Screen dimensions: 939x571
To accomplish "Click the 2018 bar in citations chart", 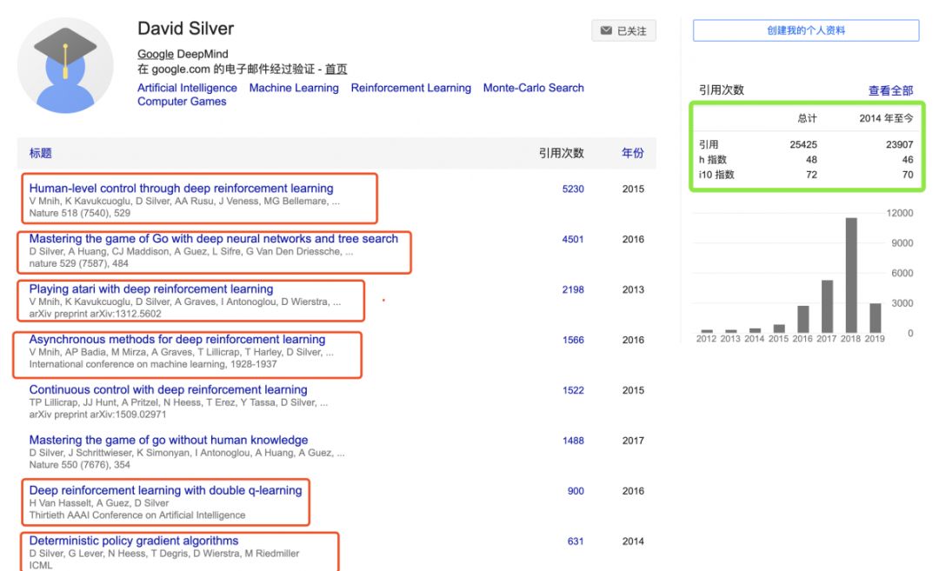I will click(851, 274).
